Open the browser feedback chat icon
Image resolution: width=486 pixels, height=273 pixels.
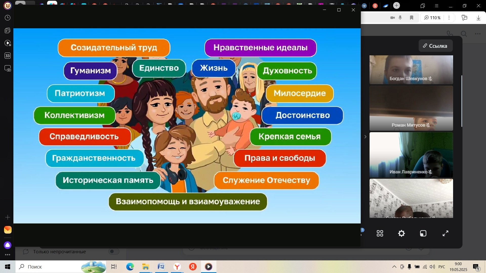[x=464, y=18]
